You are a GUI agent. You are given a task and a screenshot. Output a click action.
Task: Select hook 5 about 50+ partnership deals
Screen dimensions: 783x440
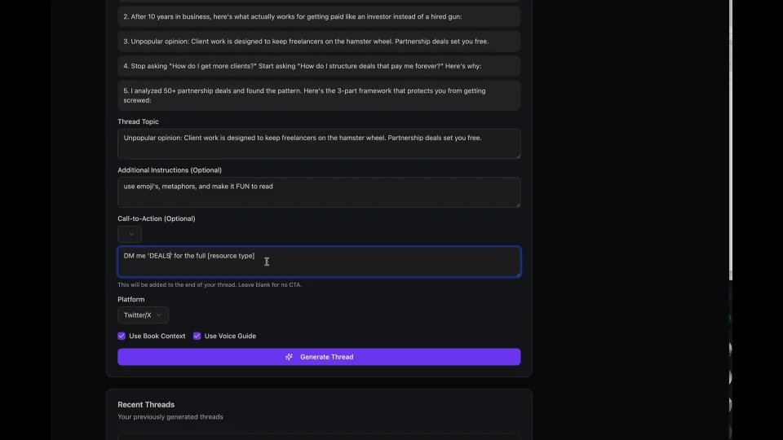[318, 95]
